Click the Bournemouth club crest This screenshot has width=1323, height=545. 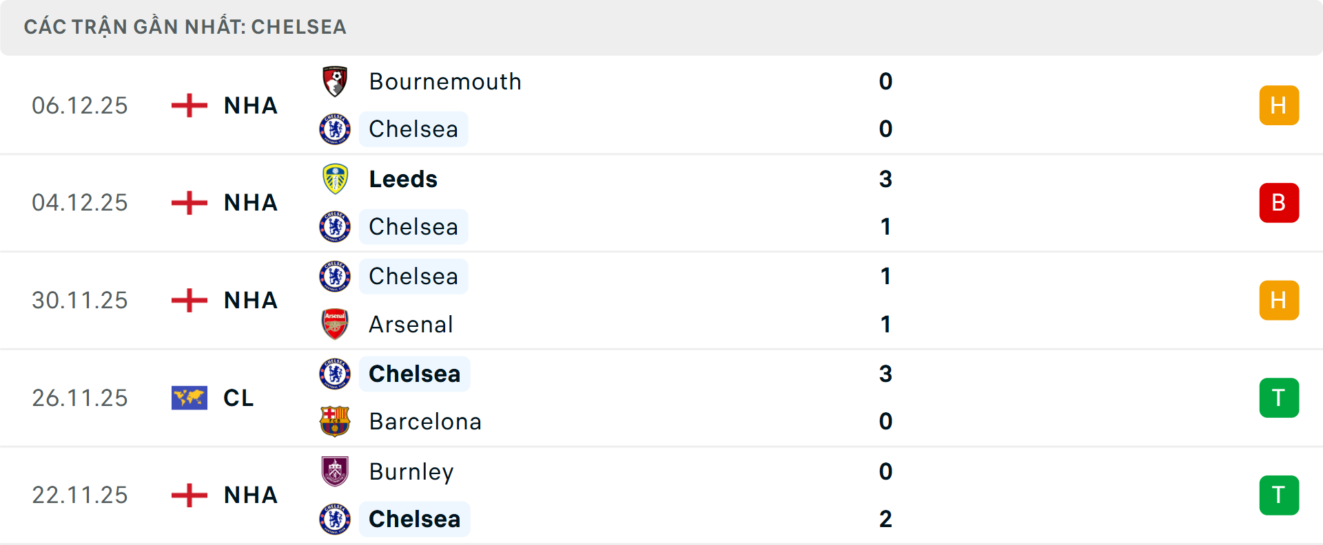(x=335, y=81)
